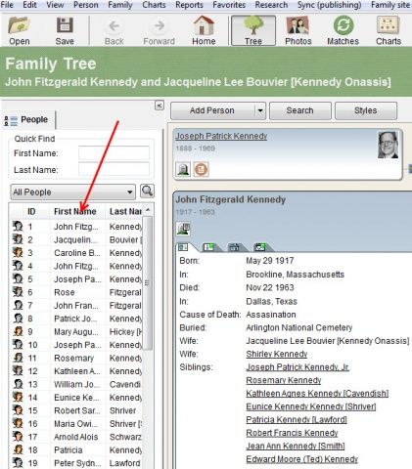This screenshot has height=469, width=412.
Task: Select the third tab icon in person card
Action: [234, 247]
